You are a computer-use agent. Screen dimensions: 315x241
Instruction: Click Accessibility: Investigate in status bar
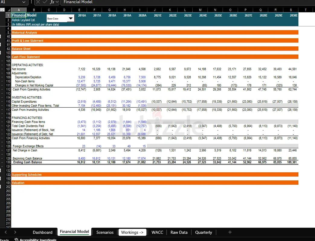[38, 240]
